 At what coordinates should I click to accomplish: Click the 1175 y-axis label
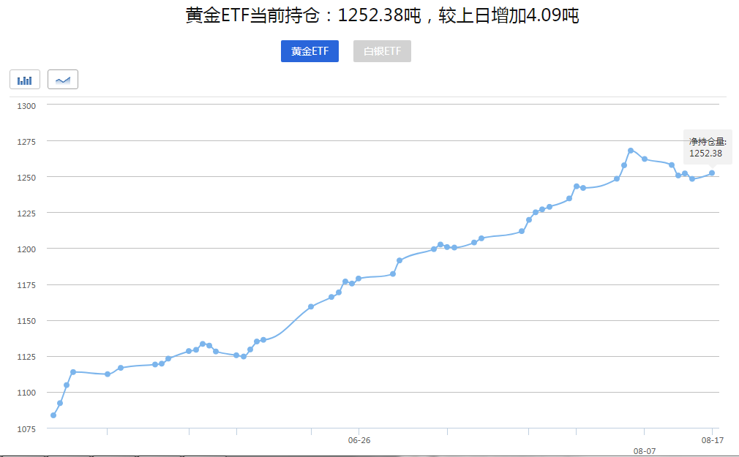pyautogui.click(x=26, y=285)
